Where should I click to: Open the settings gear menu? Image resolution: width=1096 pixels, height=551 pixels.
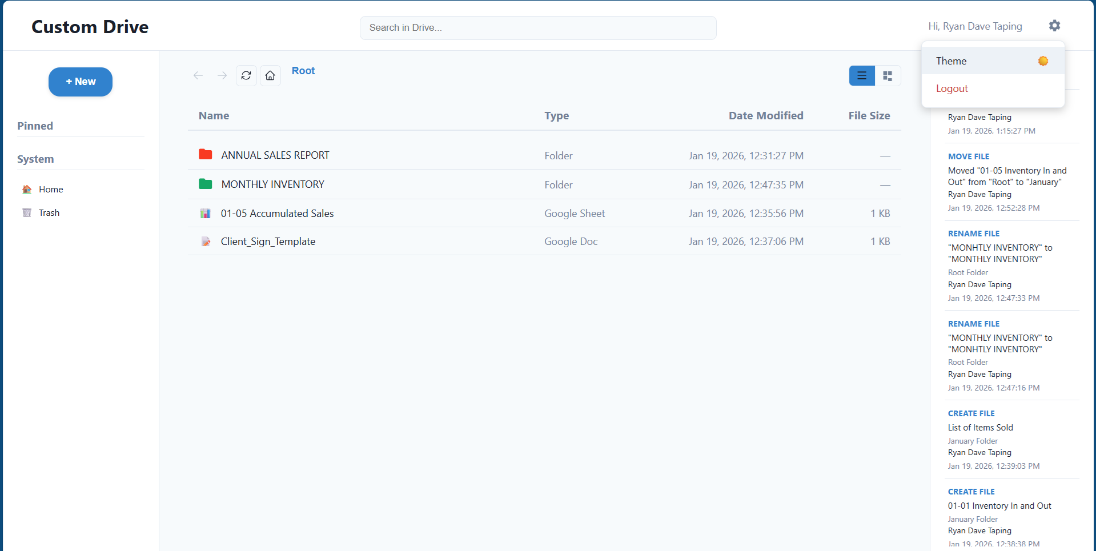1054,25
